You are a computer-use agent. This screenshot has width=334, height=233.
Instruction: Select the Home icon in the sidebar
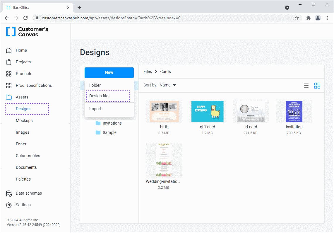pyautogui.click(x=9, y=50)
